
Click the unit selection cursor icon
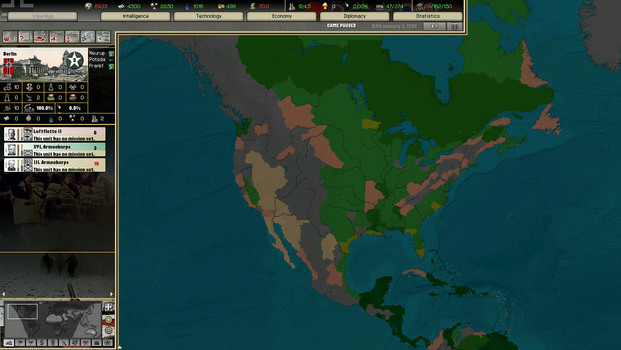[103, 37]
